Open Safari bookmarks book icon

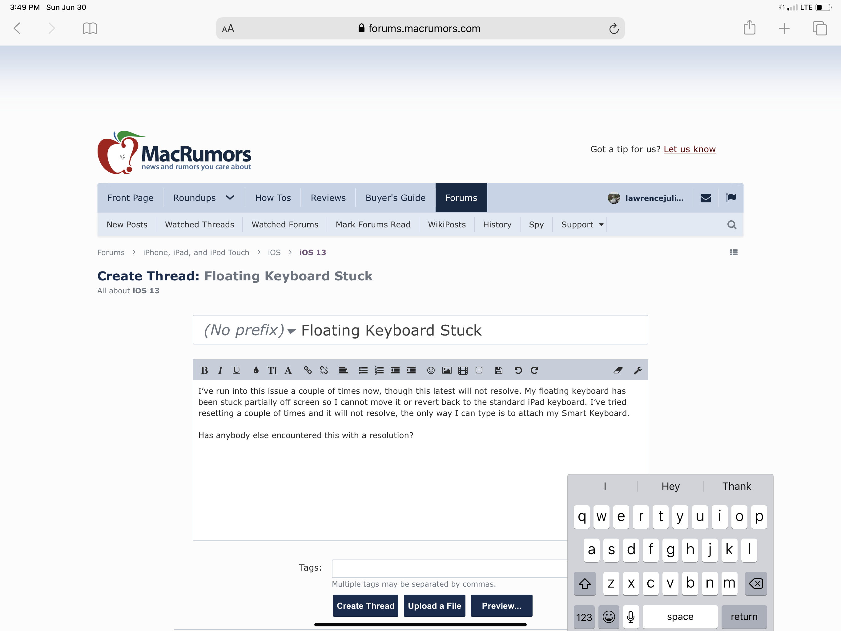pyautogui.click(x=90, y=29)
